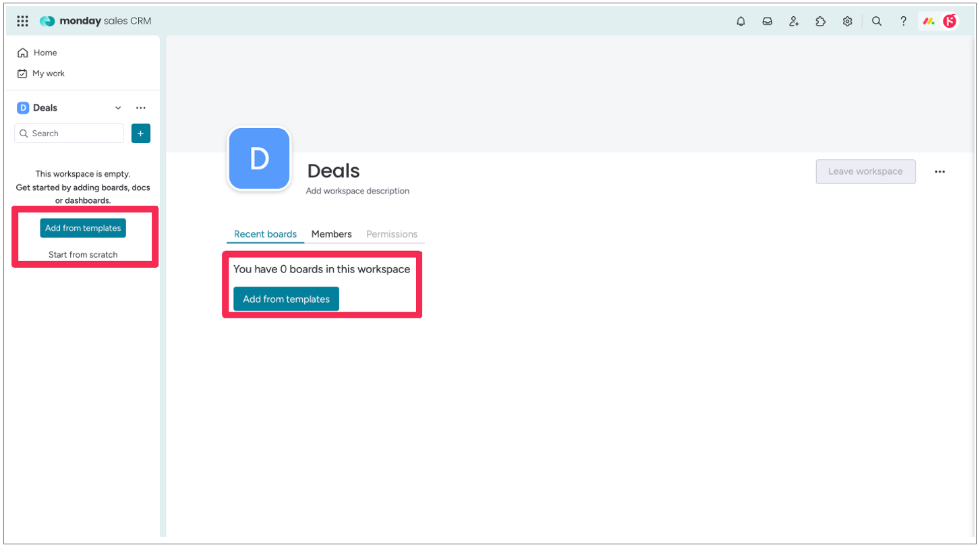The image size is (980, 549).
Task: Open the inbox tray icon
Action: coord(768,21)
